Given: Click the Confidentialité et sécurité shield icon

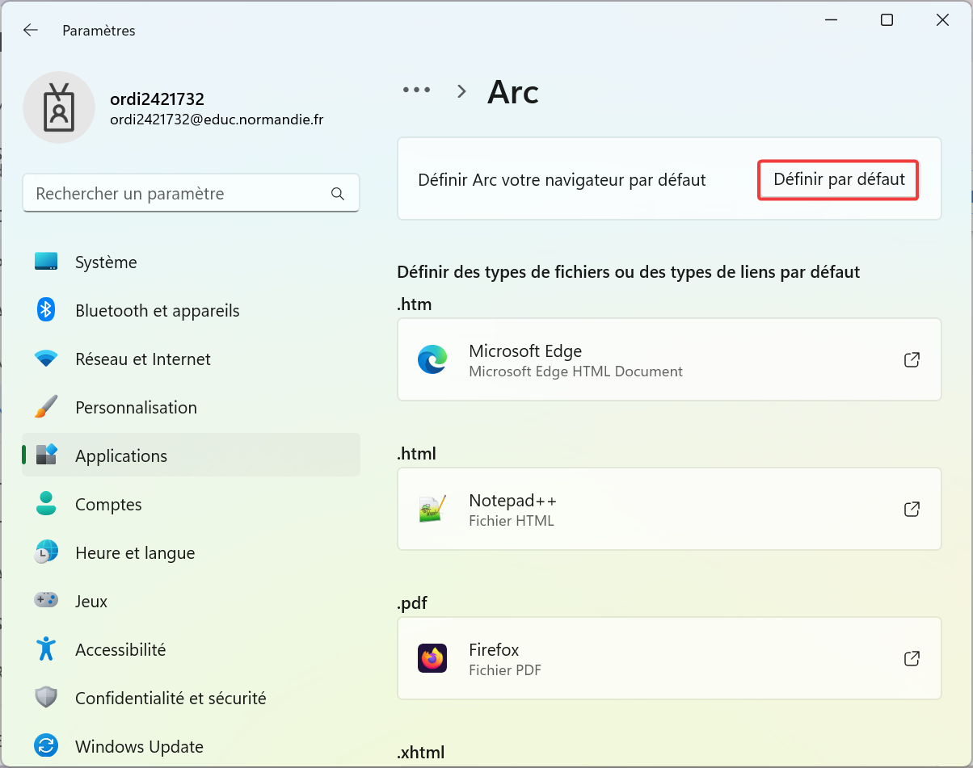Looking at the screenshot, I should coord(46,698).
